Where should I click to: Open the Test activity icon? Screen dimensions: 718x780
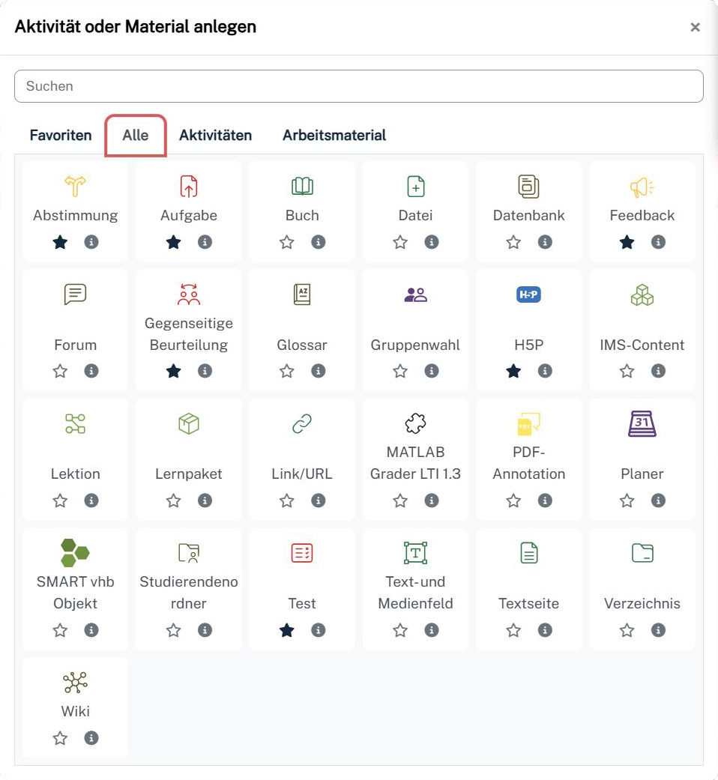(x=302, y=553)
